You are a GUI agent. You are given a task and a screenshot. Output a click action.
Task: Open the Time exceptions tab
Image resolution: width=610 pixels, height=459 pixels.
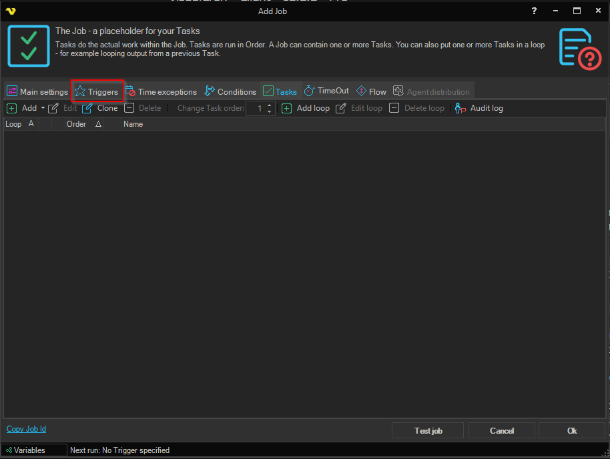(161, 91)
